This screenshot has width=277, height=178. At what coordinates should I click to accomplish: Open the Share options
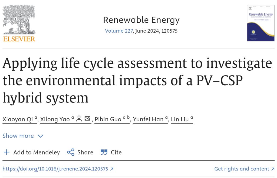coord(85,152)
